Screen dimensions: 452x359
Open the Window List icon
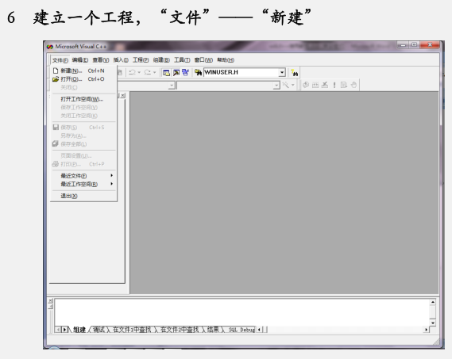(x=185, y=72)
